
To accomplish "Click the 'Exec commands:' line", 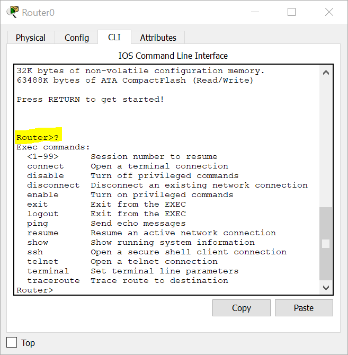I will (53, 147).
